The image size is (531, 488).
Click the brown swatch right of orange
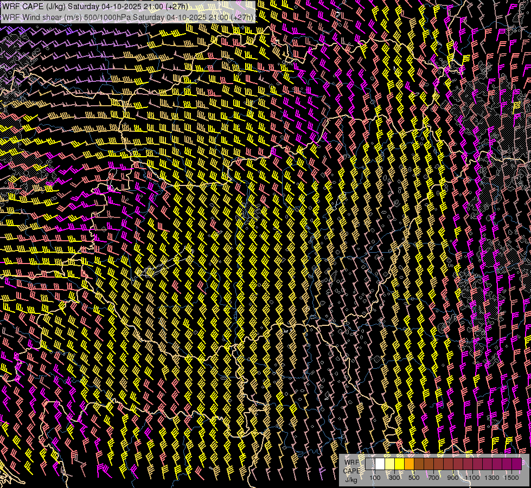tap(419, 464)
